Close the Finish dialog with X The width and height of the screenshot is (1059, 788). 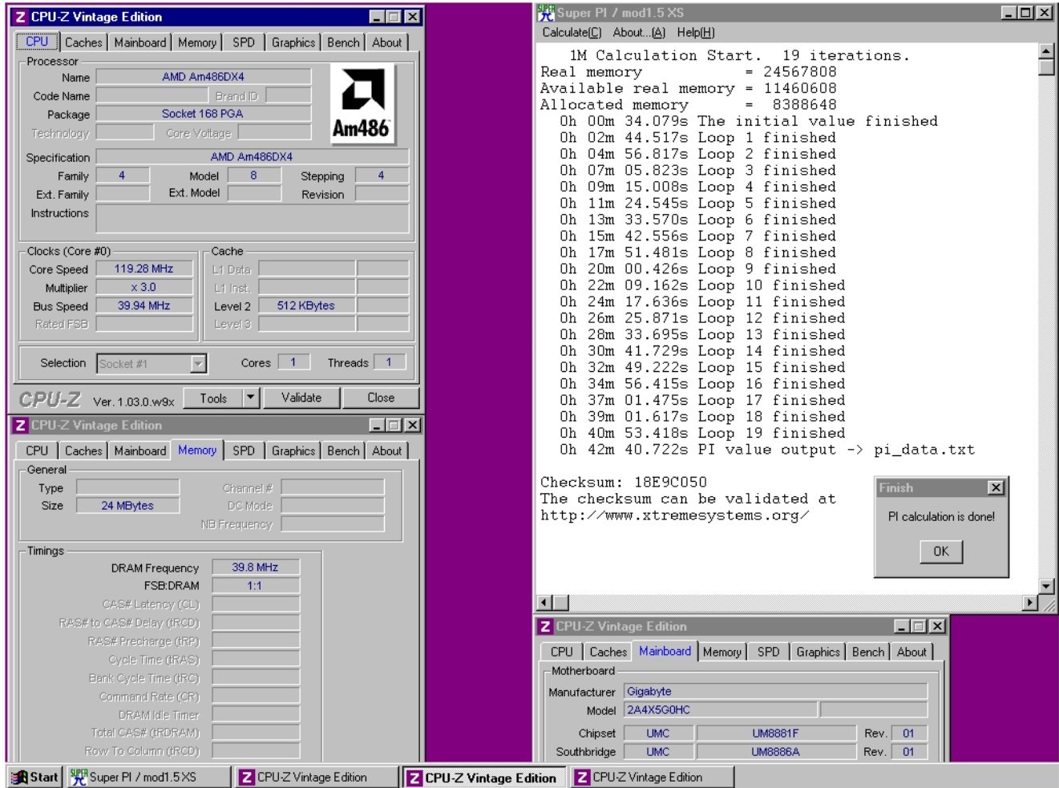tap(996, 487)
